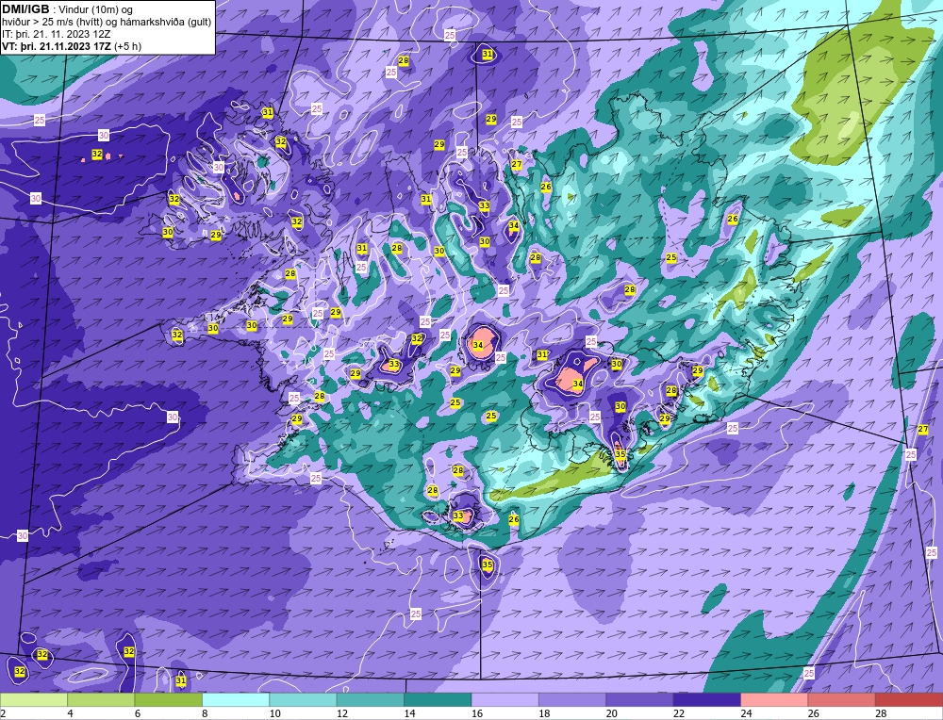Pick the 6–8 m/s olive green legend swatch

(x=169, y=700)
